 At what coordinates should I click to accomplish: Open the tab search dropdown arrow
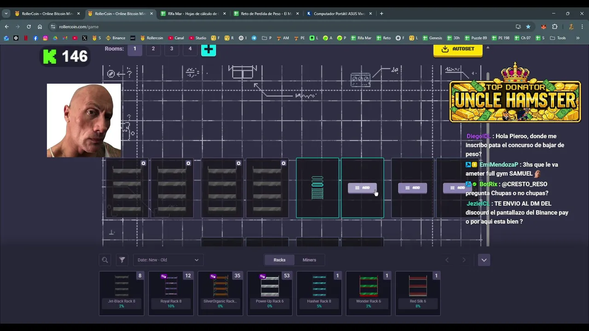tap(6, 13)
